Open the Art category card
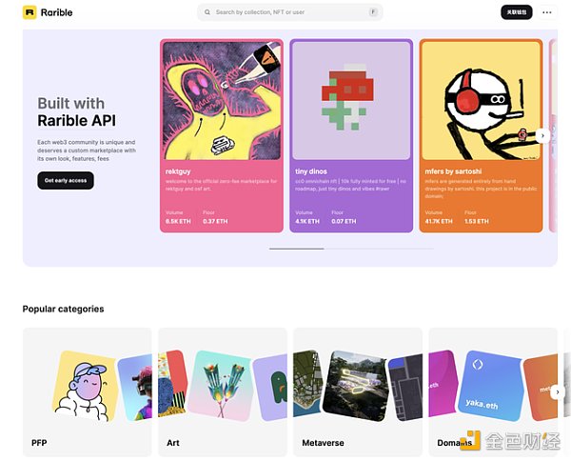 coord(223,391)
